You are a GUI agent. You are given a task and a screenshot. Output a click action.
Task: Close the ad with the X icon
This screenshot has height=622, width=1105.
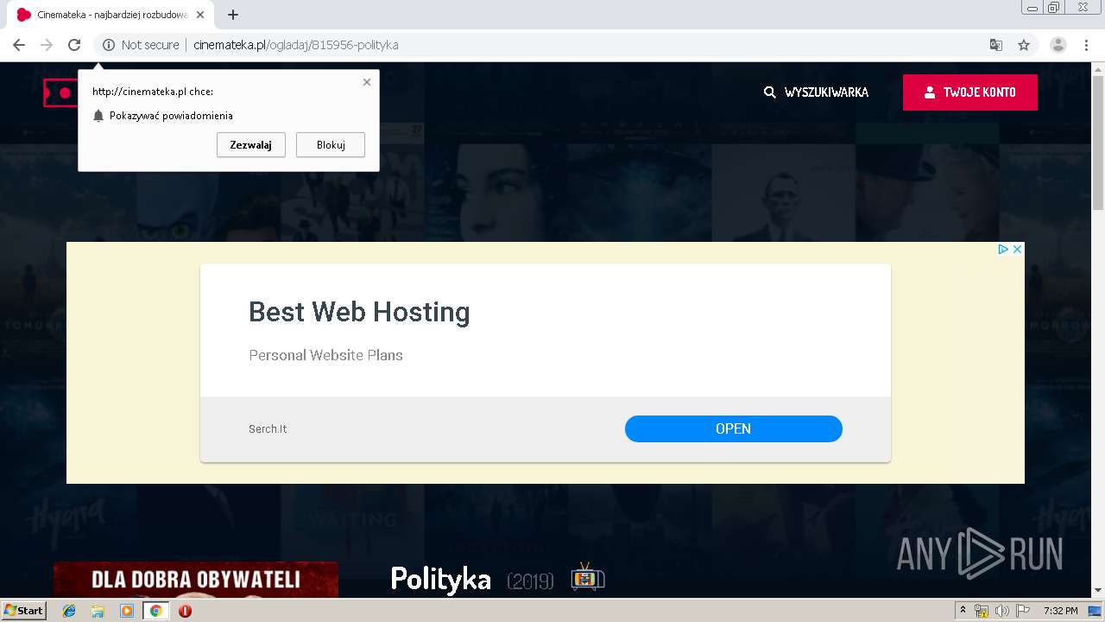(x=1017, y=249)
